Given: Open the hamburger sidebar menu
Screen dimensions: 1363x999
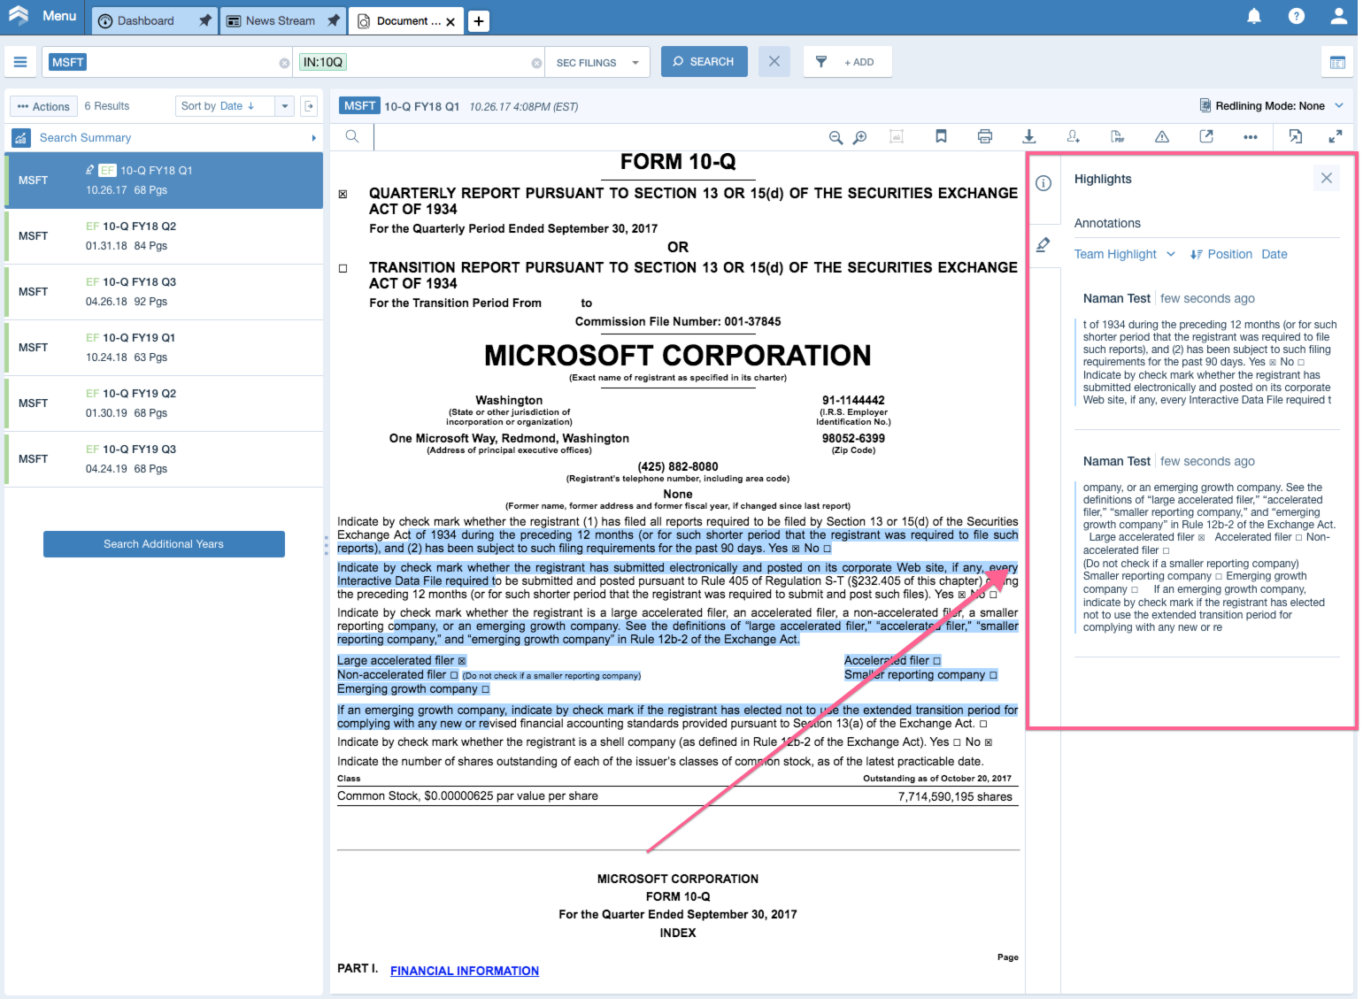Looking at the screenshot, I should pyautogui.click(x=20, y=62).
